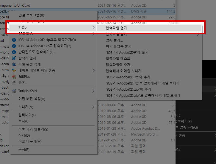
Task: Click Microsoft Word ... type cell
Action: [145, 134]
